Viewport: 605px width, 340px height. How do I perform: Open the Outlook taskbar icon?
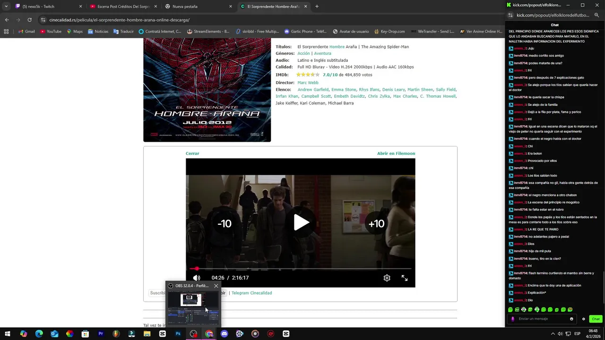point(54,334)
